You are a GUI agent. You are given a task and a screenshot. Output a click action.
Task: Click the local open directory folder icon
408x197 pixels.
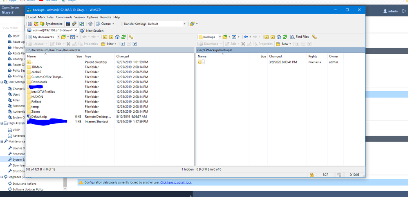63,37
